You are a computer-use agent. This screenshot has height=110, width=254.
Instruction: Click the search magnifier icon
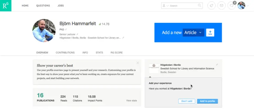[200, 5]
